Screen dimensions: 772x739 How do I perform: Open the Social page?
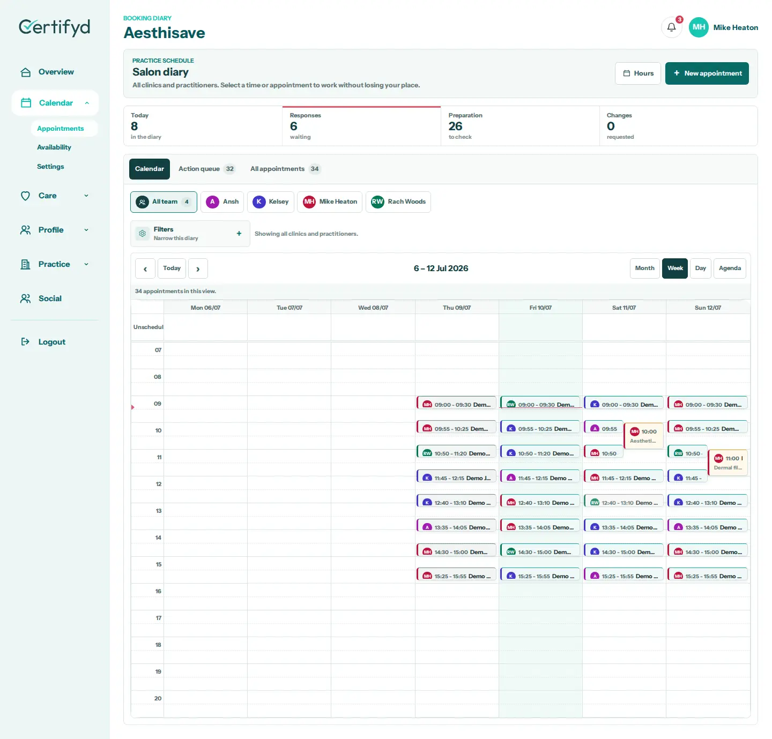coord(50,299)
